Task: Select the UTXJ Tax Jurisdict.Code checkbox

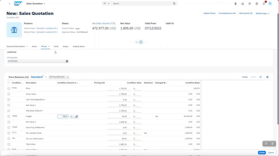Action: coord(9,133)
